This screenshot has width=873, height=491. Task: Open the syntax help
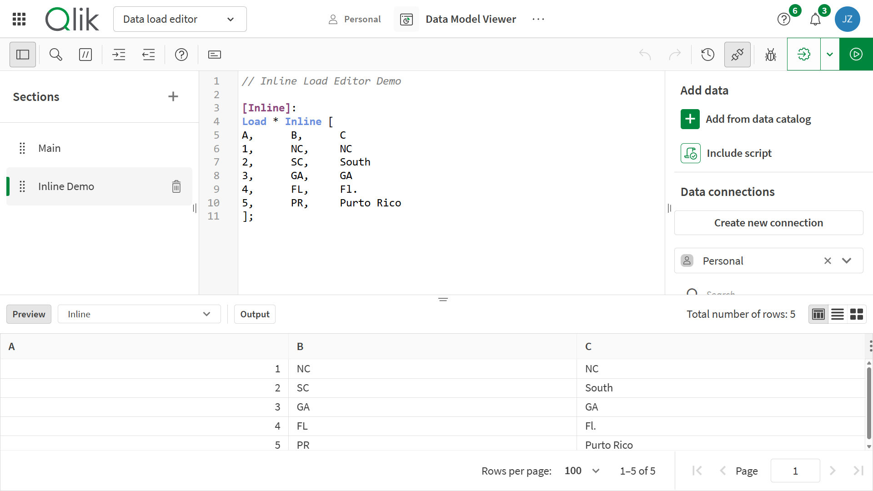click(x=181, y=54)
